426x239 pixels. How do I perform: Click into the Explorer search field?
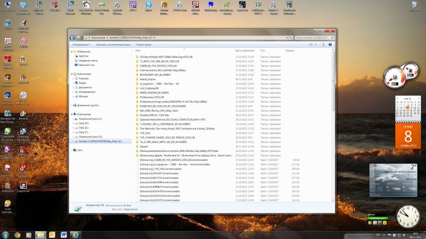[314, 38]
